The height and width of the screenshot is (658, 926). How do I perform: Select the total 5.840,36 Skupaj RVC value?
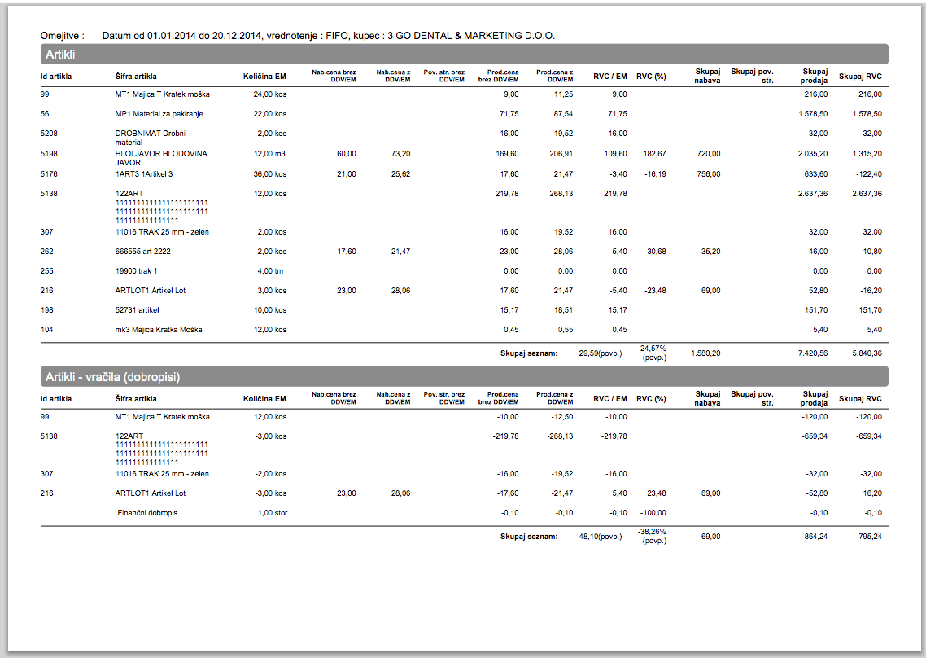(x=867, y=353)
